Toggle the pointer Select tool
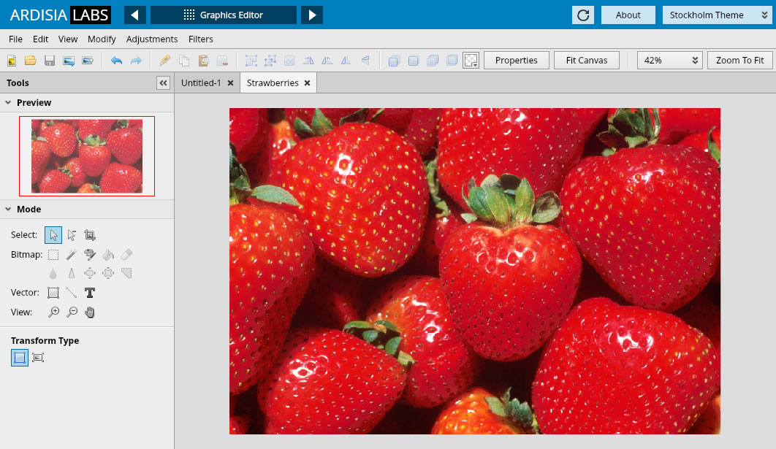 coord(53,235)
